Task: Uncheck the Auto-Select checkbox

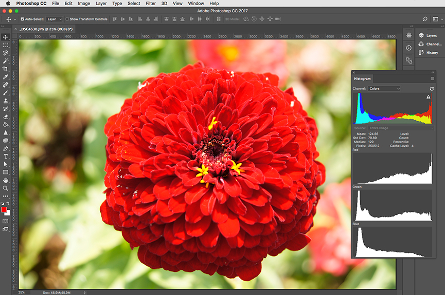Action: [x=22, y=19]
